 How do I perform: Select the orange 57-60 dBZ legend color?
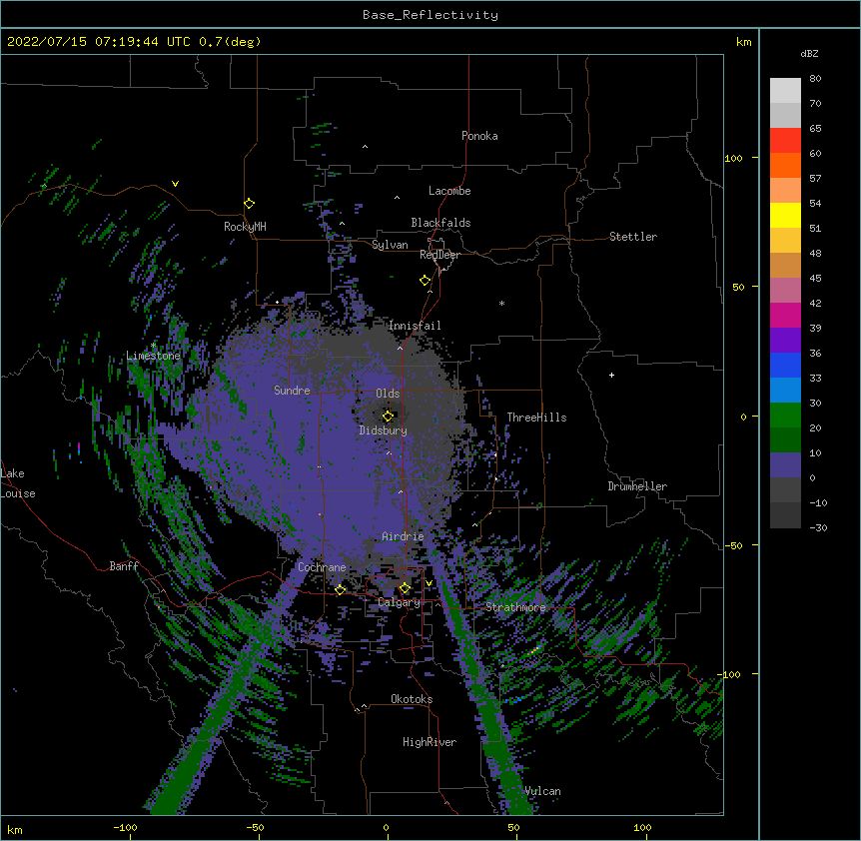click(785, 165)
